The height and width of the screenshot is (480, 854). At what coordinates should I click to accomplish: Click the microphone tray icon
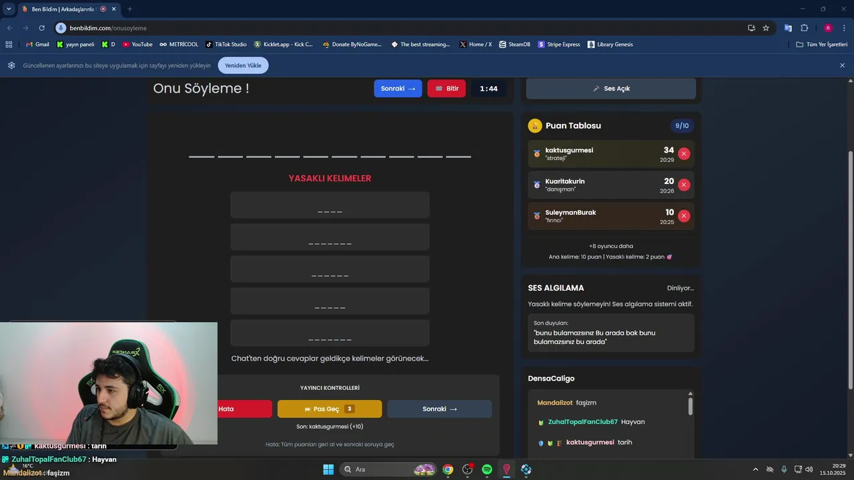point(784,469)
